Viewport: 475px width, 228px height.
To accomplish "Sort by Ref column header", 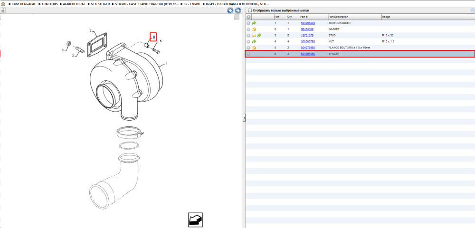I will coord(280,17).
